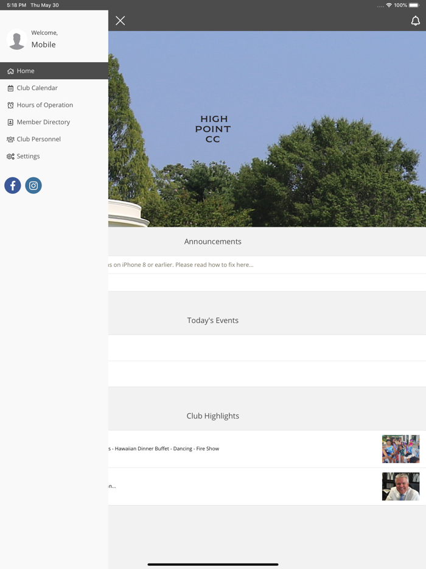Tap the Today's Events section header
426x569 pixels.
point(213,320)
